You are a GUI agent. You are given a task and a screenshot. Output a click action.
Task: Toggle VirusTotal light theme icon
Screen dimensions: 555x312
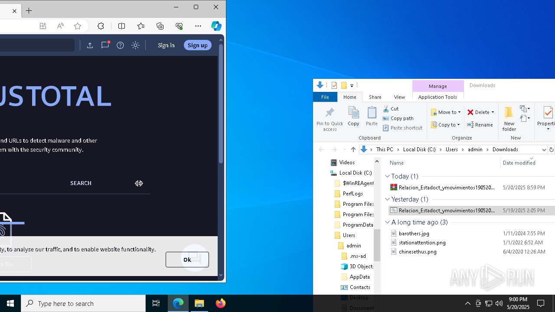[135, 45]
